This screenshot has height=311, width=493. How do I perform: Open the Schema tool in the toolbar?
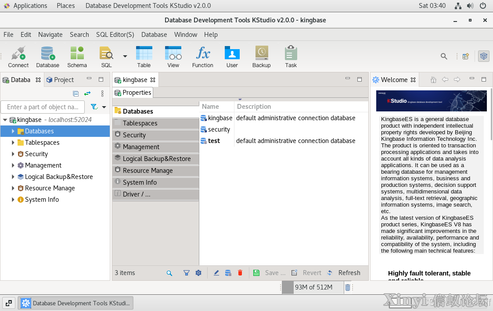77,57
